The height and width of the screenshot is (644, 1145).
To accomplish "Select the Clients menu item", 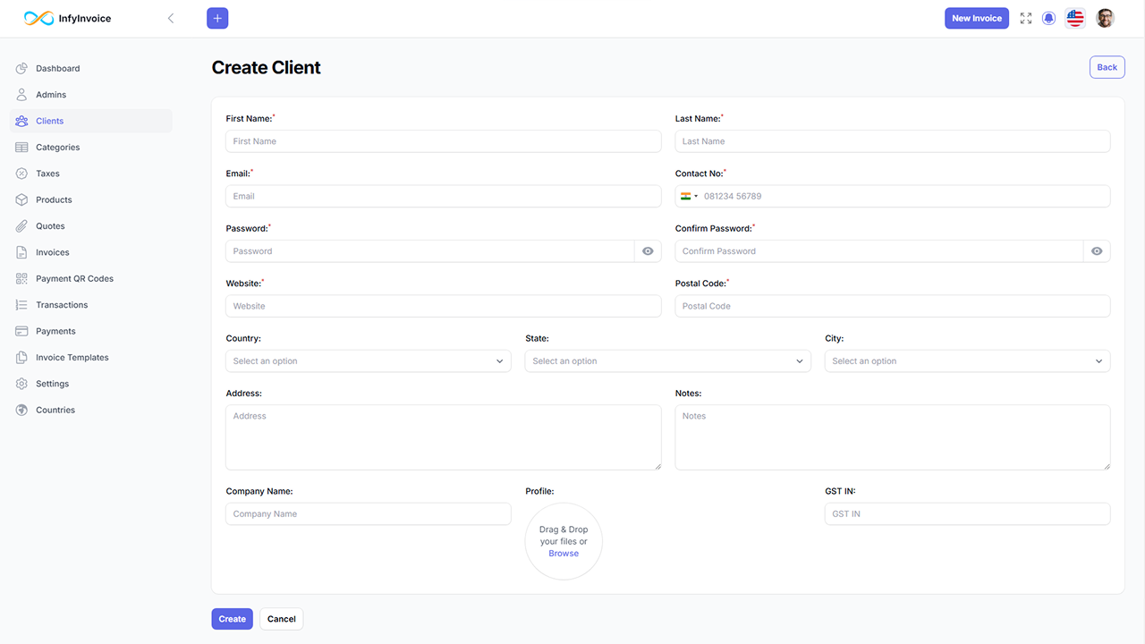I will [x=48, y=121].
